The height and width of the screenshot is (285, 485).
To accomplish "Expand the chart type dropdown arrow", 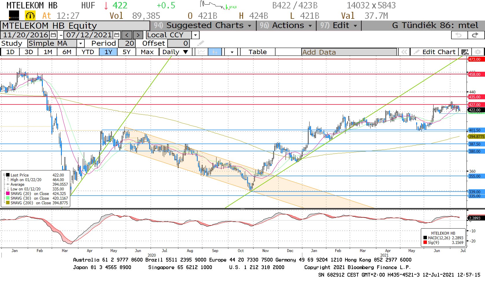I will pos(232,52).
